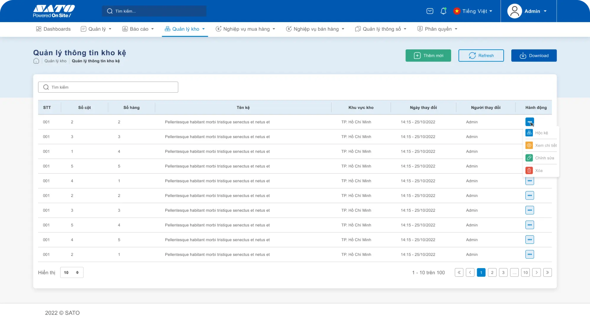Open actions for second 2 columns 2 rows entry
The image size is (590, 323).
point(529,195)
